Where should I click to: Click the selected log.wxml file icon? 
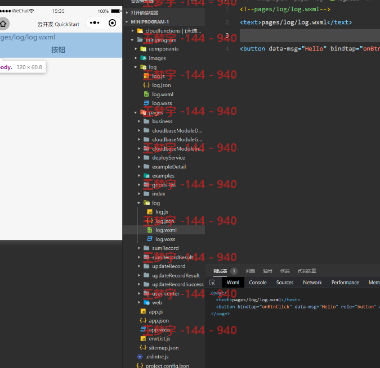[150, 230]
